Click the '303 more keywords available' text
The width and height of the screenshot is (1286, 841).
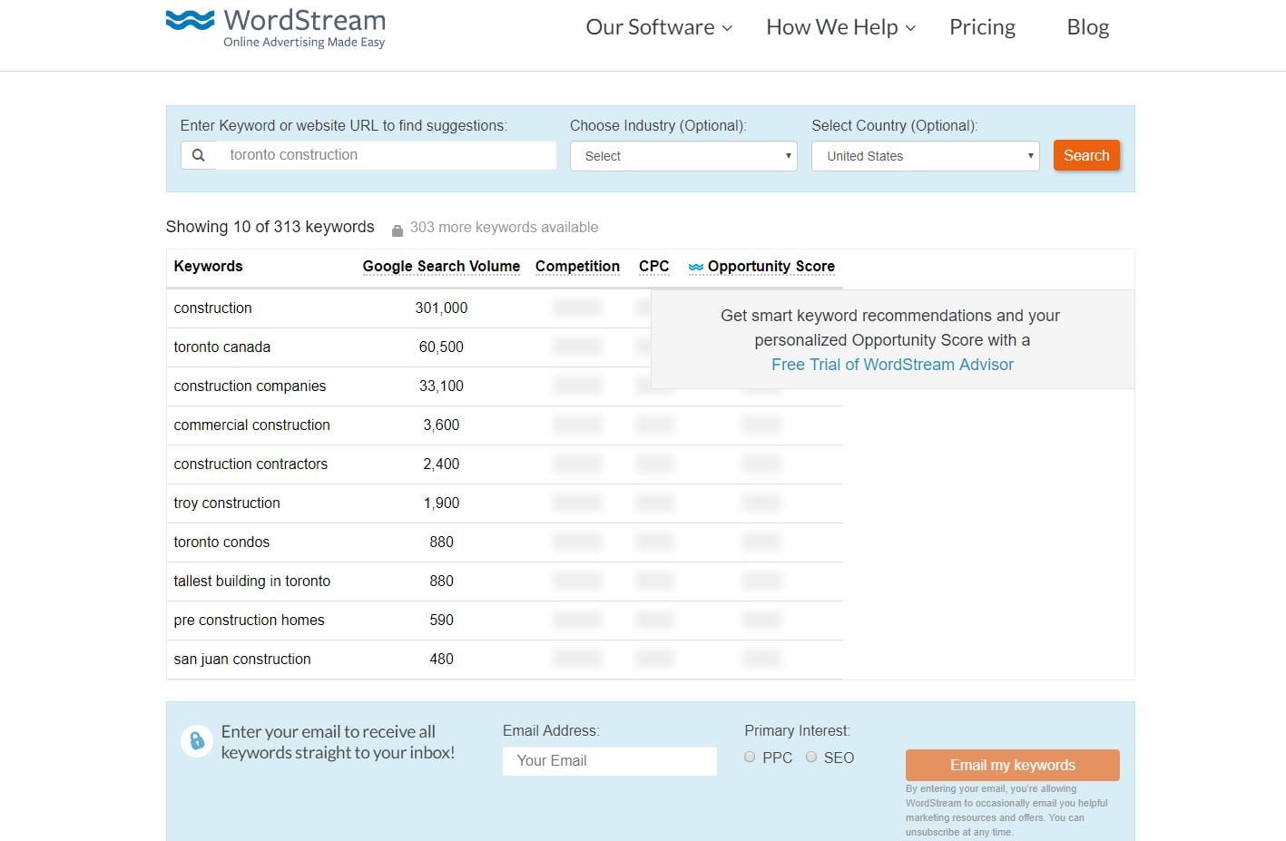504,228
